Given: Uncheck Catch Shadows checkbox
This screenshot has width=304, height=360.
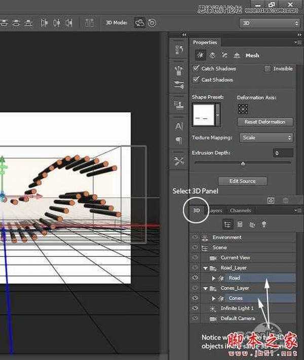Looking at the screenshot, I should pyautogui.click(x=197, y=69).
